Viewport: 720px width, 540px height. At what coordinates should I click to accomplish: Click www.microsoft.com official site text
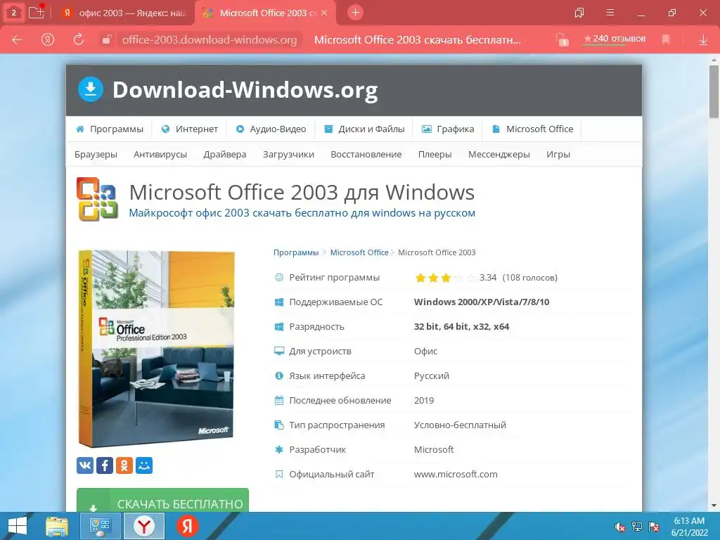456,475
